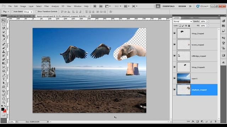Select the Clone Stamp tool
The height and width of the screenshot is (127, 227).
[x=4, y=52]
